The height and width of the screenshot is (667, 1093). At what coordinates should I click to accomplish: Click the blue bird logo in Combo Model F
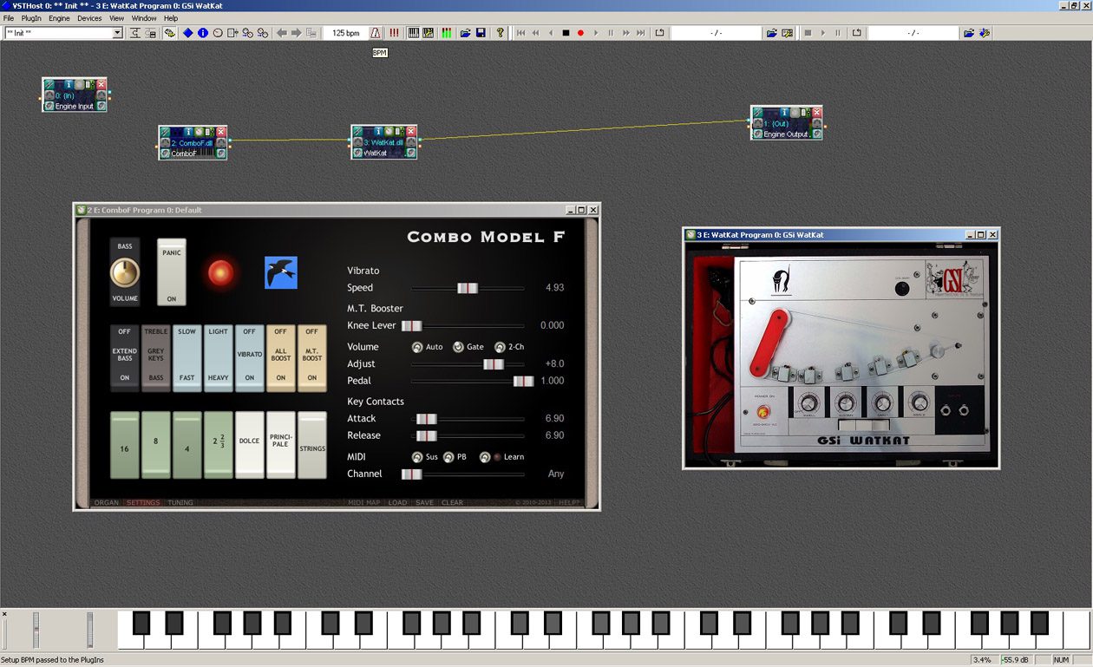pyautogui.click(x=281, y=272)
